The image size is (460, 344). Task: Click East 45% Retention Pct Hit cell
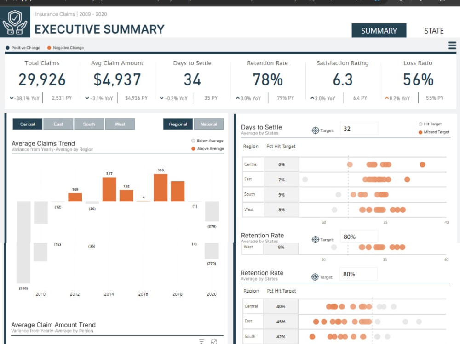[281, 322]
